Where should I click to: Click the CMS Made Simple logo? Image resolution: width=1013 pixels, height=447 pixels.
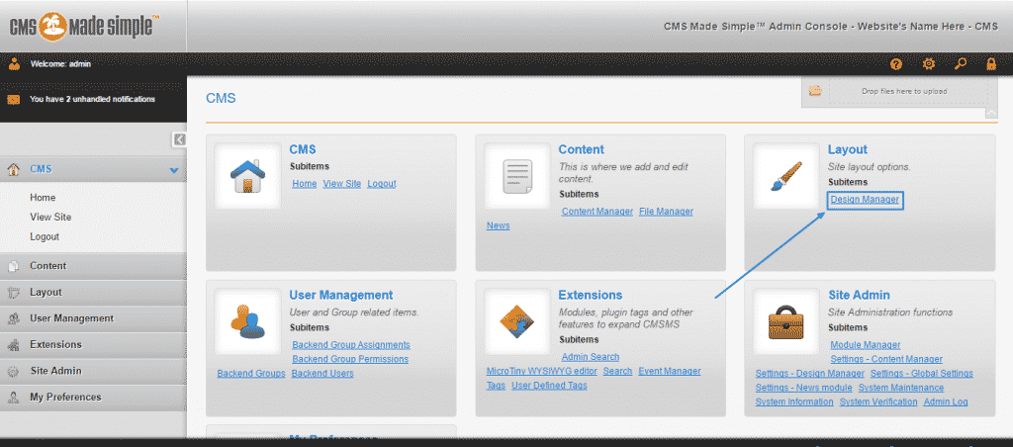click(x=85, y=26)
